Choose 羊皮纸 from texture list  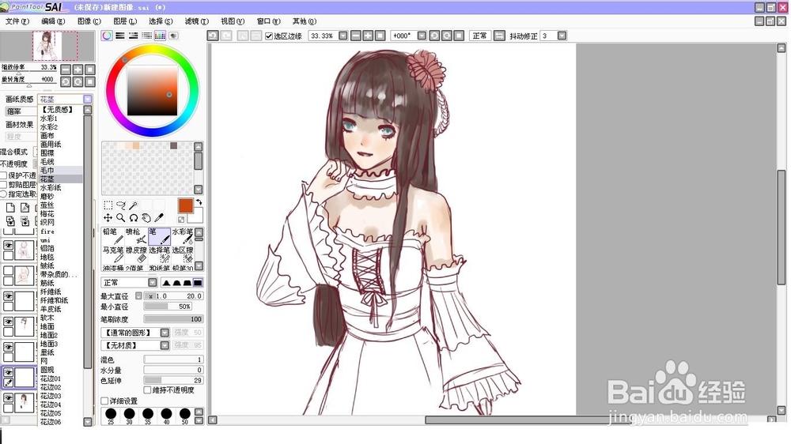coord(61,309)
